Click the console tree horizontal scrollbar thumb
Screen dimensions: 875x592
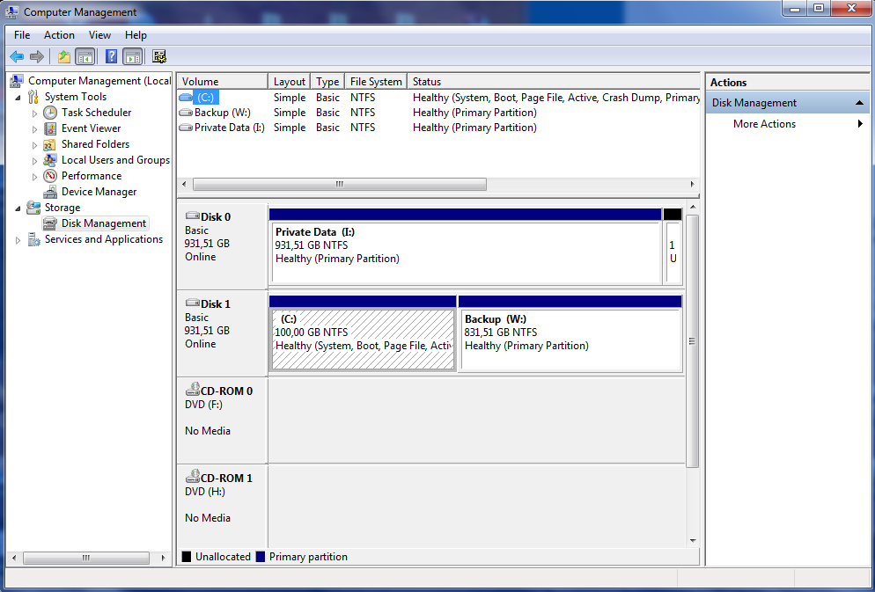point(86,558)
